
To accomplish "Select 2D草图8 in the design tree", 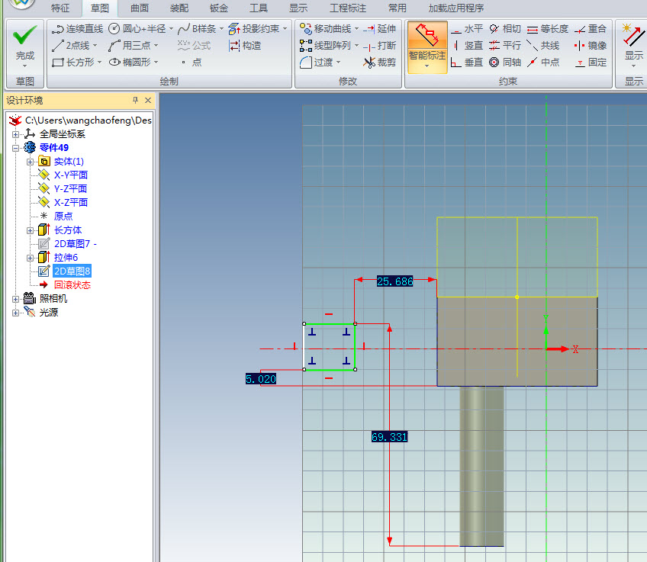I will 72,271.
